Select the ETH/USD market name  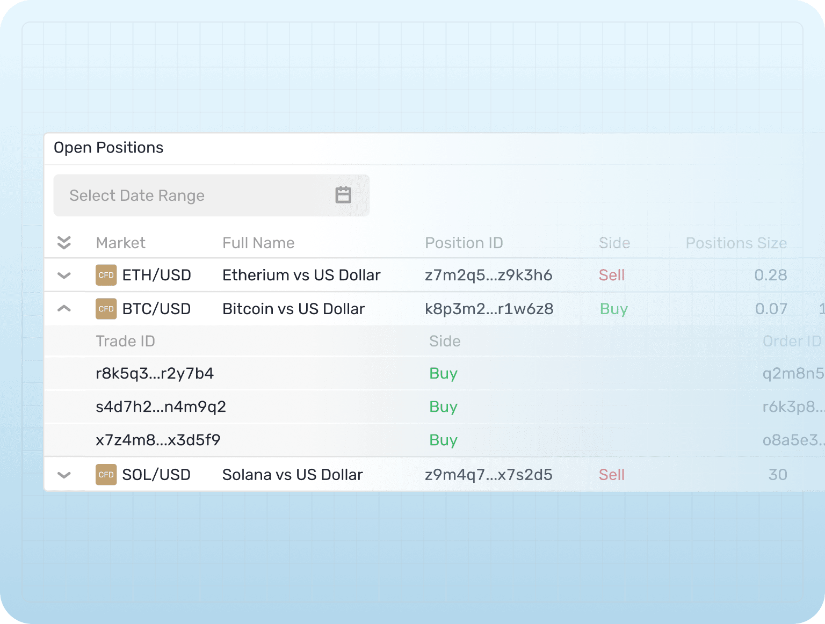coord(157,275)
